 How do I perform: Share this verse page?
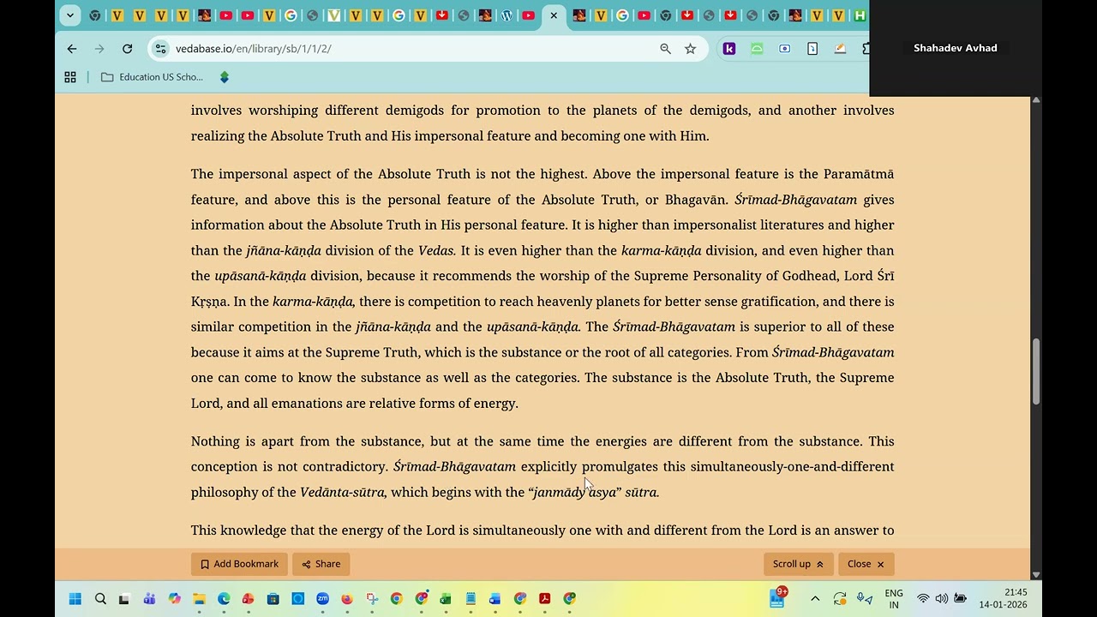(x=321, y=564)
